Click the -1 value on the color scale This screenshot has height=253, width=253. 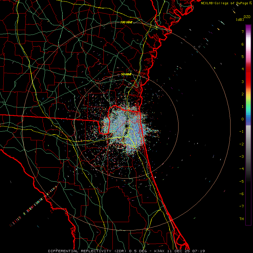tap(241, 132)
